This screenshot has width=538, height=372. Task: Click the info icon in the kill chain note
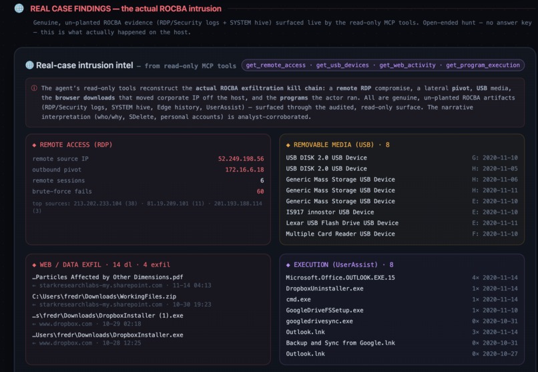pos(34,88)
